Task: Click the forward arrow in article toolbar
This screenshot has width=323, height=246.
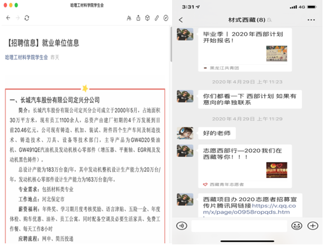Action: (16, 17)
